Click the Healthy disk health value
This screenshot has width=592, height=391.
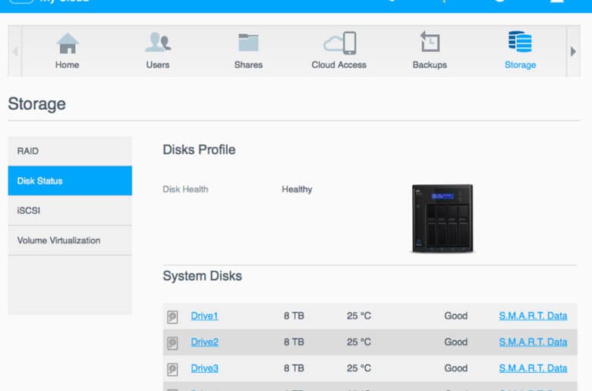[297, 189]
